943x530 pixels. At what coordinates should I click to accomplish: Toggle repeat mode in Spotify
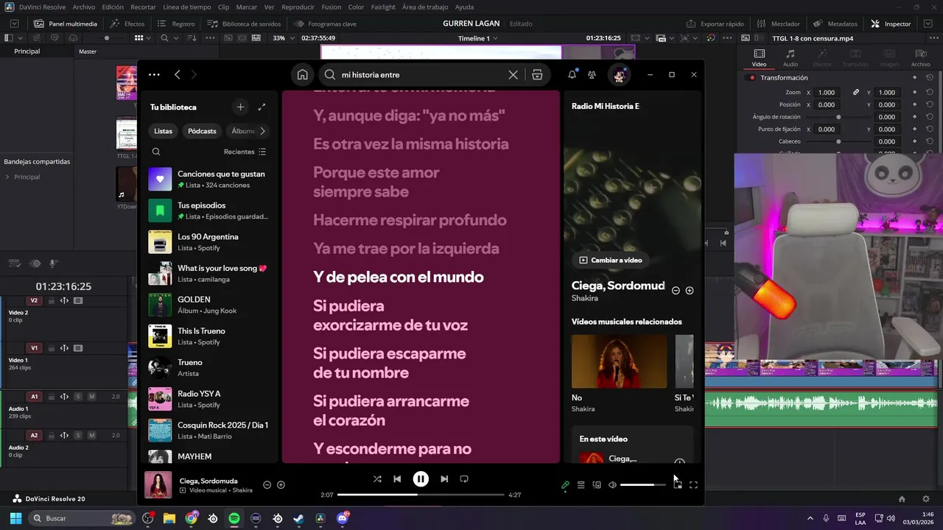(x=464, y=478)
